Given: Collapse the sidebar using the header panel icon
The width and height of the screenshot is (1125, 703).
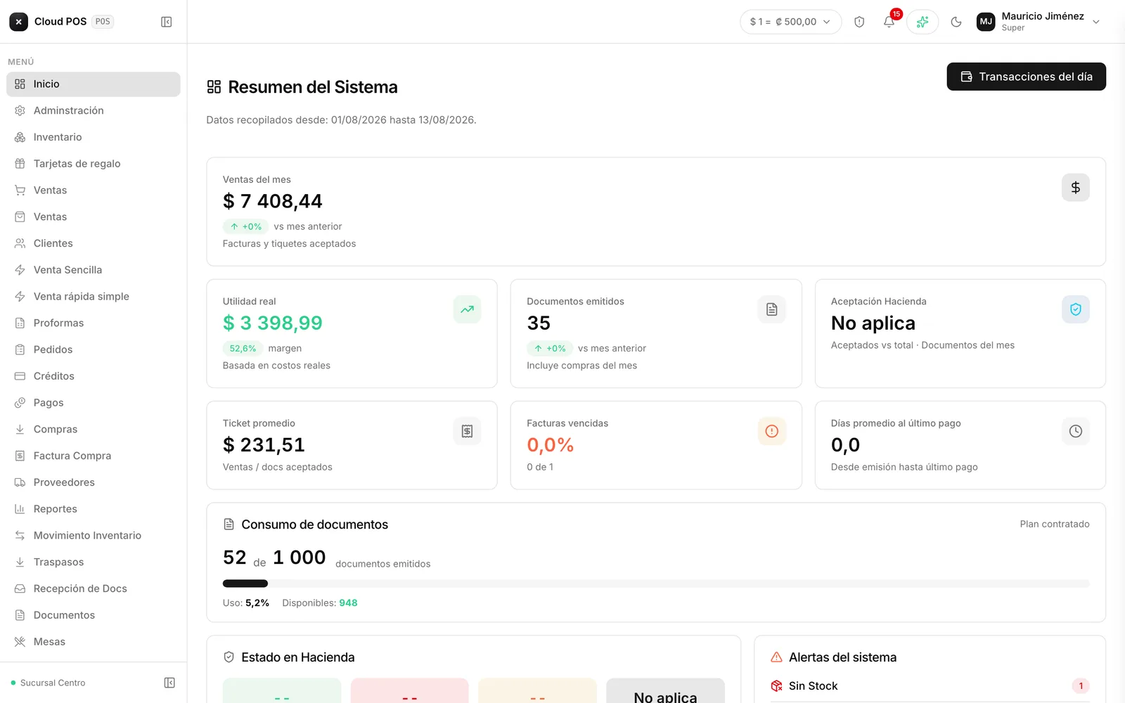Looking at the screenshot, I should [x=167, y=22].
